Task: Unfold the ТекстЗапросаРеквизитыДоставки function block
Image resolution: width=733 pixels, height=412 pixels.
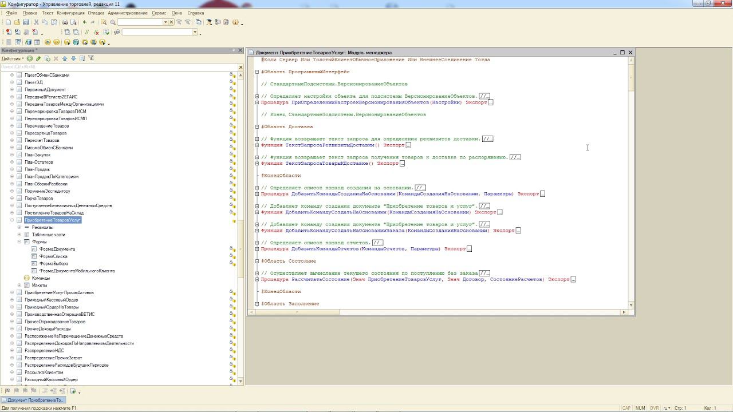Action: click(x=257, y=145)
